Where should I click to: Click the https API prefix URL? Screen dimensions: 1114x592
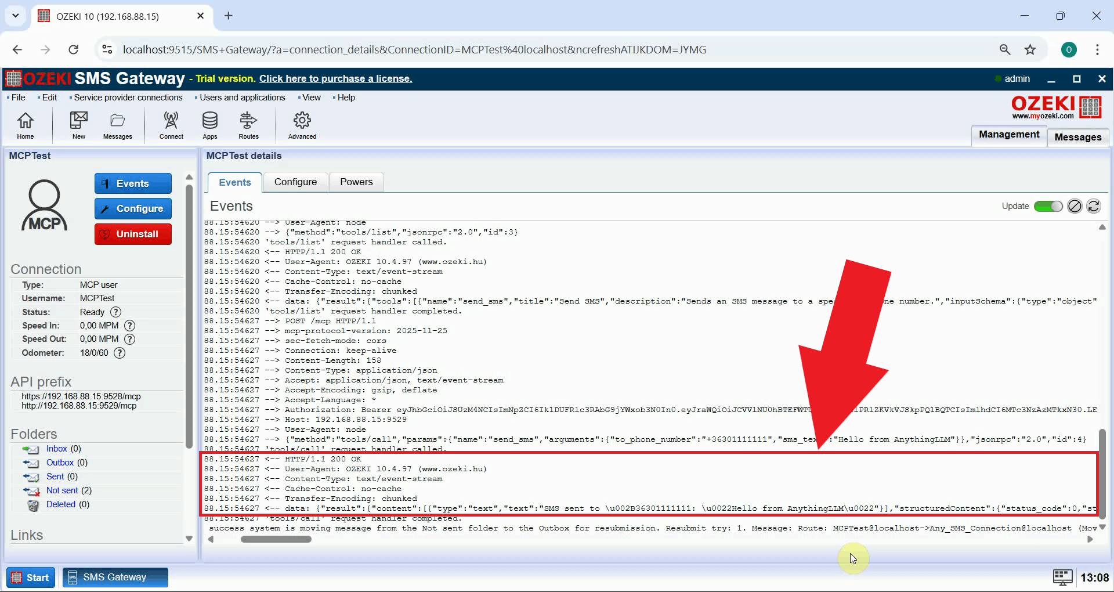point(81,396)
